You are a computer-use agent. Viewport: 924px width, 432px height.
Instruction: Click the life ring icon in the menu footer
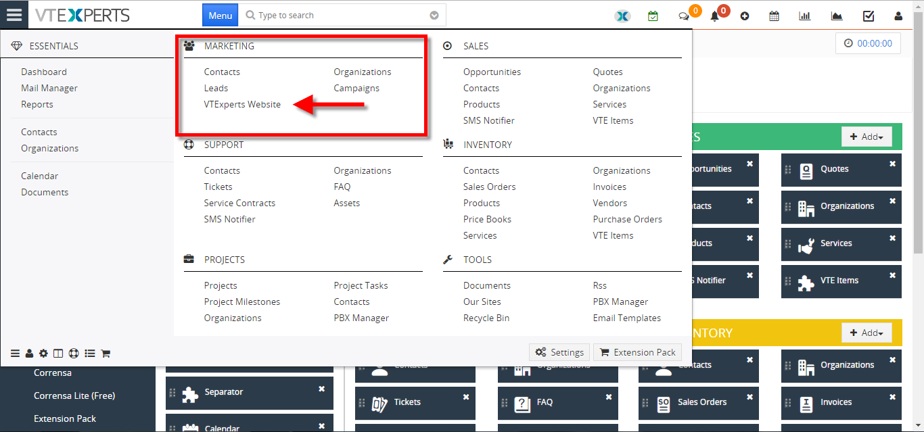point(74,353)
